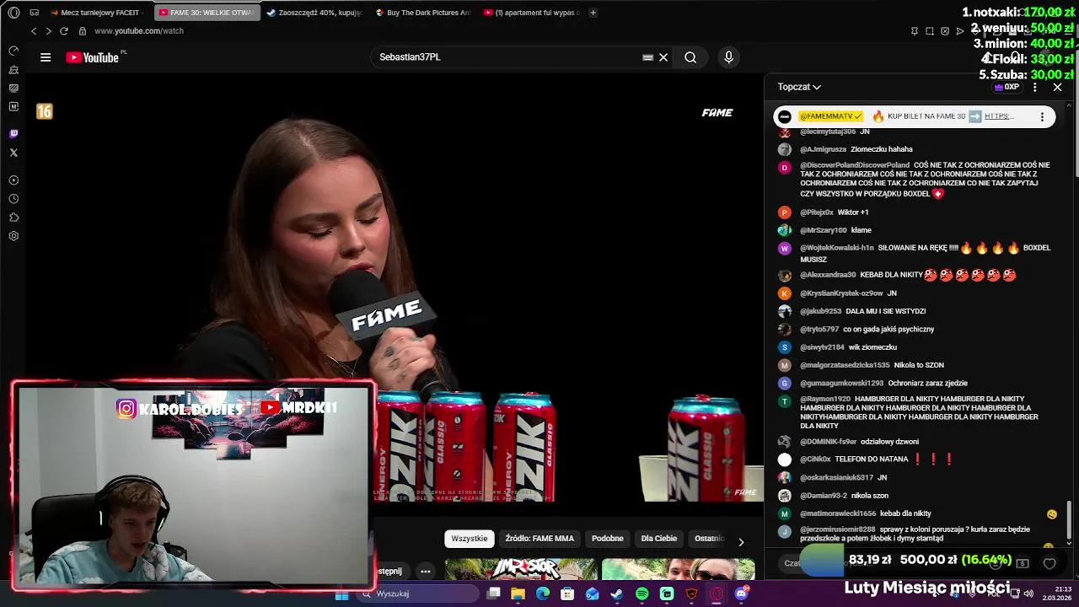Open the history clock in Opera sidebar

[13, 199]
